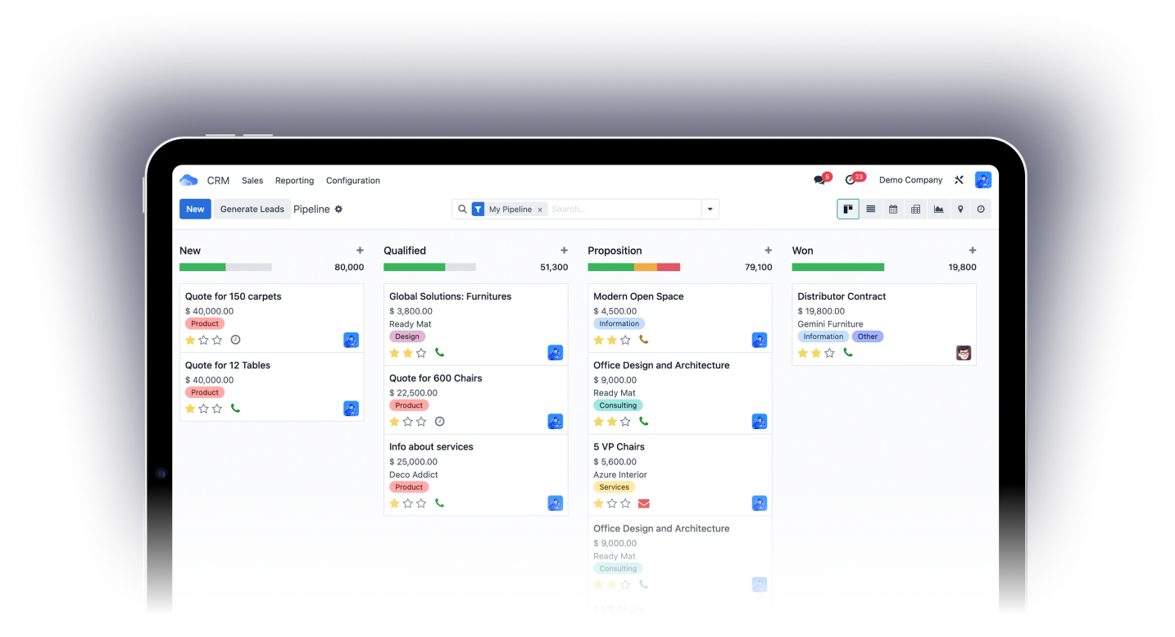This screenshot has width=1175, height=637.
Task: Click the Generate Leads button
Action: (x=252, y=210)
